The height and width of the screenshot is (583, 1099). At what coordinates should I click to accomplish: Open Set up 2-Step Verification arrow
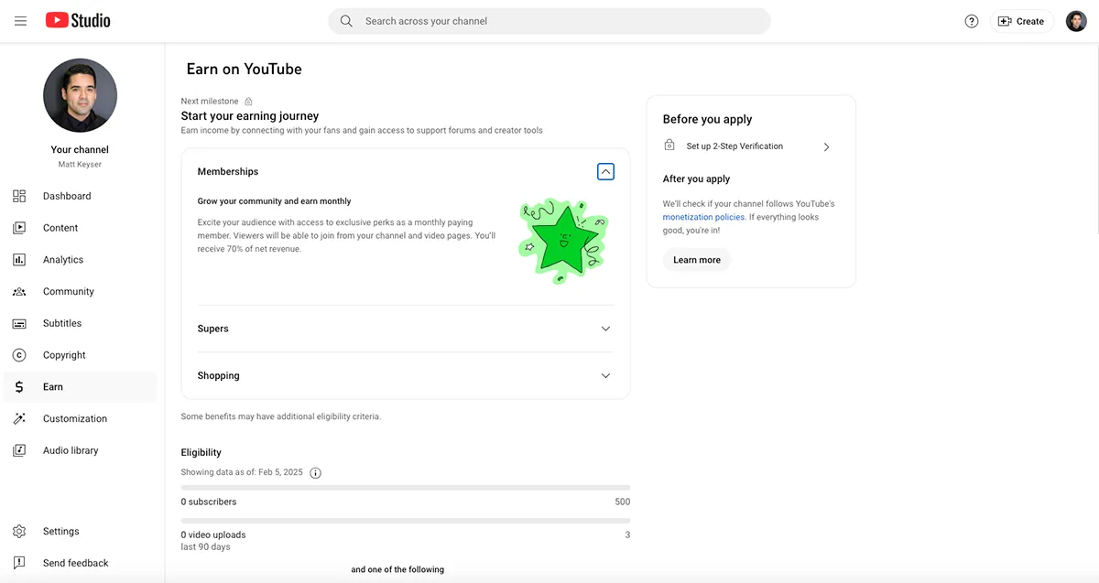point(826,146)
